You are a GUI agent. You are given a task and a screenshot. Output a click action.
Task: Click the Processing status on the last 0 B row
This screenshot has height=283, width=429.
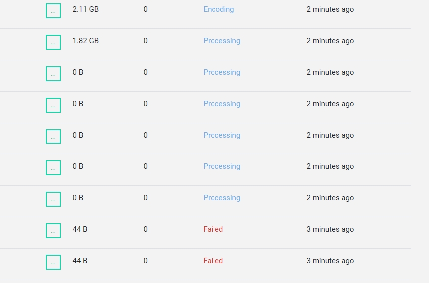pos(221,198)
